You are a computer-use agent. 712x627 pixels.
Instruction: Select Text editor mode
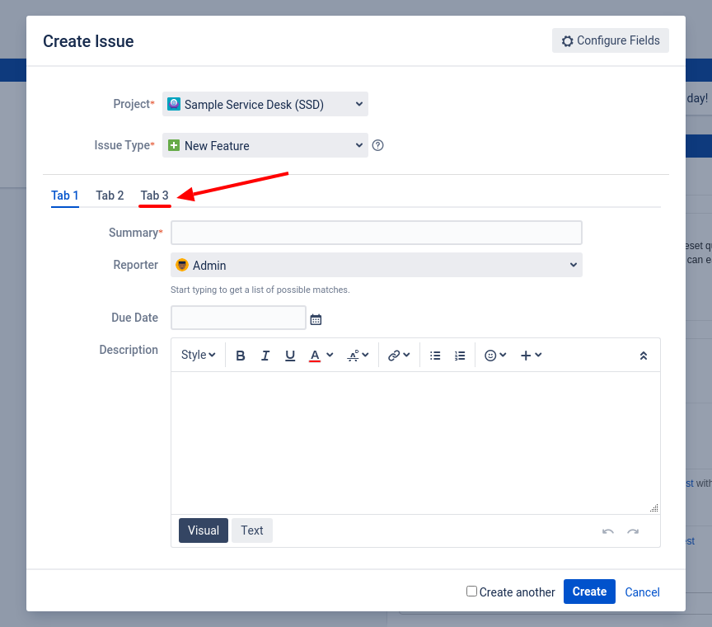252,530
